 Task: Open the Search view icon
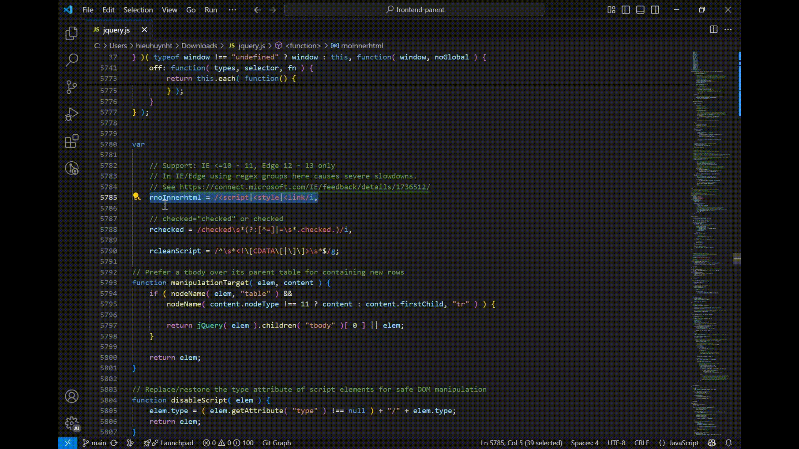coord(72,60)
